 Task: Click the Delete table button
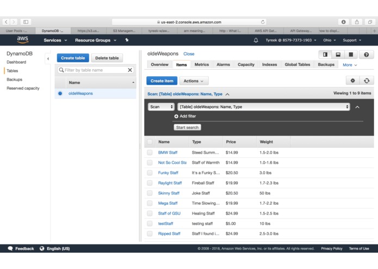pos(107,58)
